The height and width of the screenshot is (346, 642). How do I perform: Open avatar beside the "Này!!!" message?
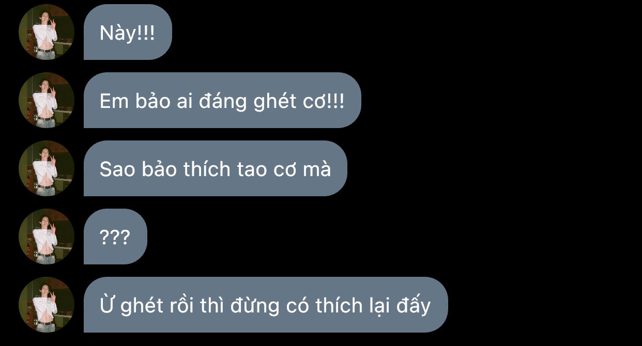coord(47,32)
